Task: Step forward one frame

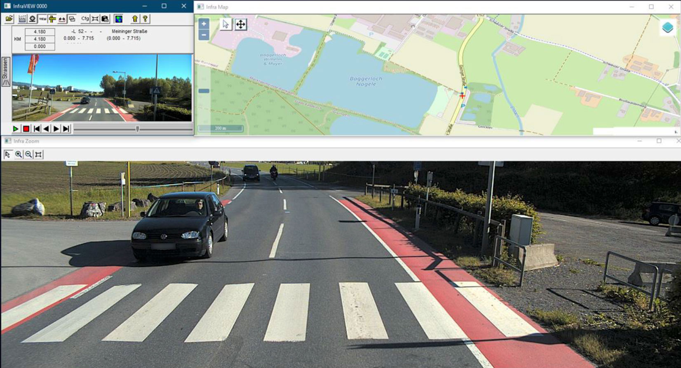Action: click(56, 129)
